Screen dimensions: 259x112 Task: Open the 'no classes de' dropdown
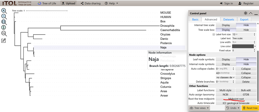point(225,77)
